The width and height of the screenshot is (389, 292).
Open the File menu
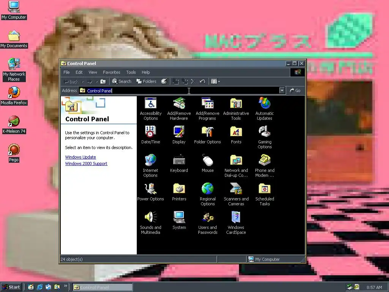click(x=66, y=72)
